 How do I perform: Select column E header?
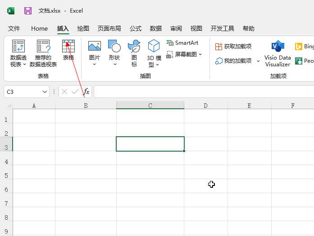point(249,106)
